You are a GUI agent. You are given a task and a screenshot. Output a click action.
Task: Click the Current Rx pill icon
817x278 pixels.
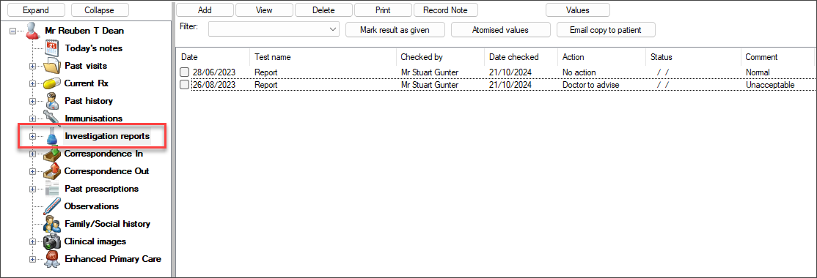tap(51, 83)
